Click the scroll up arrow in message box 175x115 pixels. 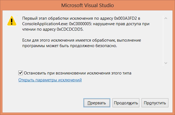166,18
